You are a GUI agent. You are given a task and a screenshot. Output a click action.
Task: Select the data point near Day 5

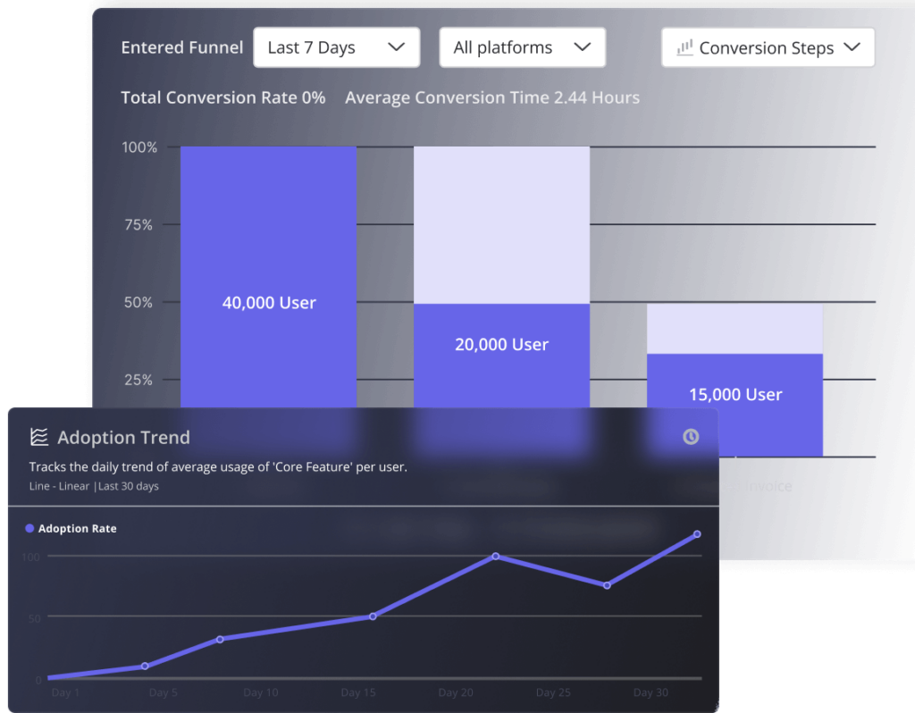click(x=145, y=667)
